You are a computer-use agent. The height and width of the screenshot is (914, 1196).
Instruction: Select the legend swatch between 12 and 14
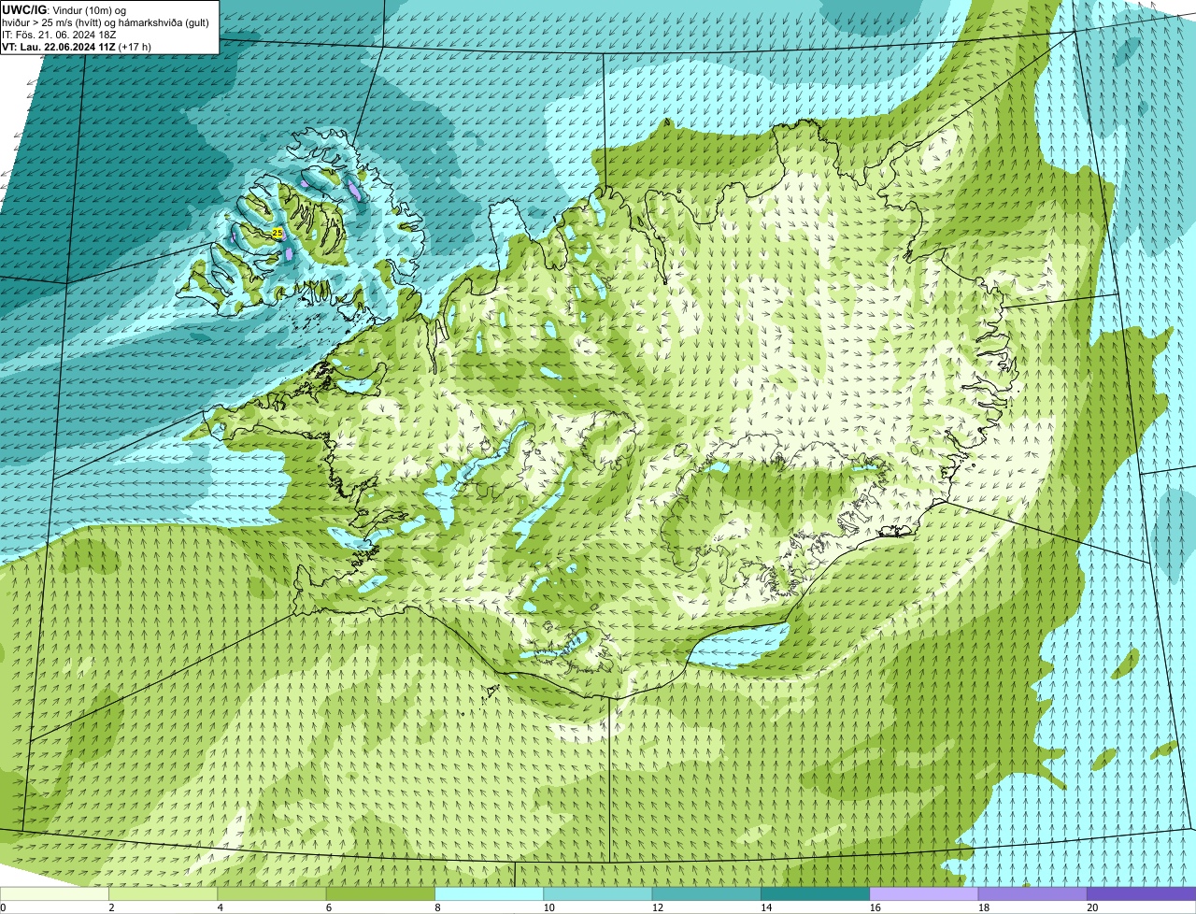(x=706, y=893)
